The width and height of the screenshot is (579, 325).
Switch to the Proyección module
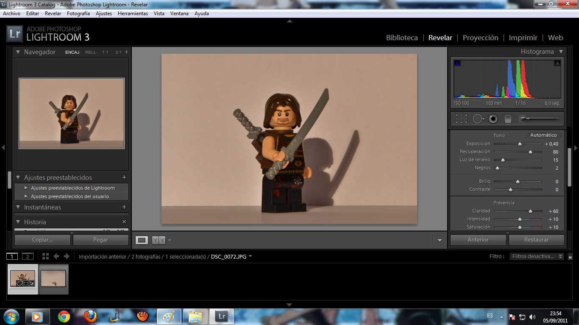[481, 38]
